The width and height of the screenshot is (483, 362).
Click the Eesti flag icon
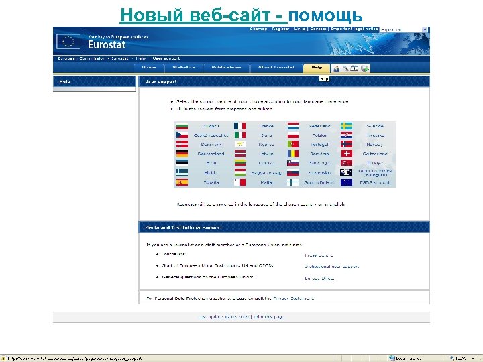[x=182, y=162]
